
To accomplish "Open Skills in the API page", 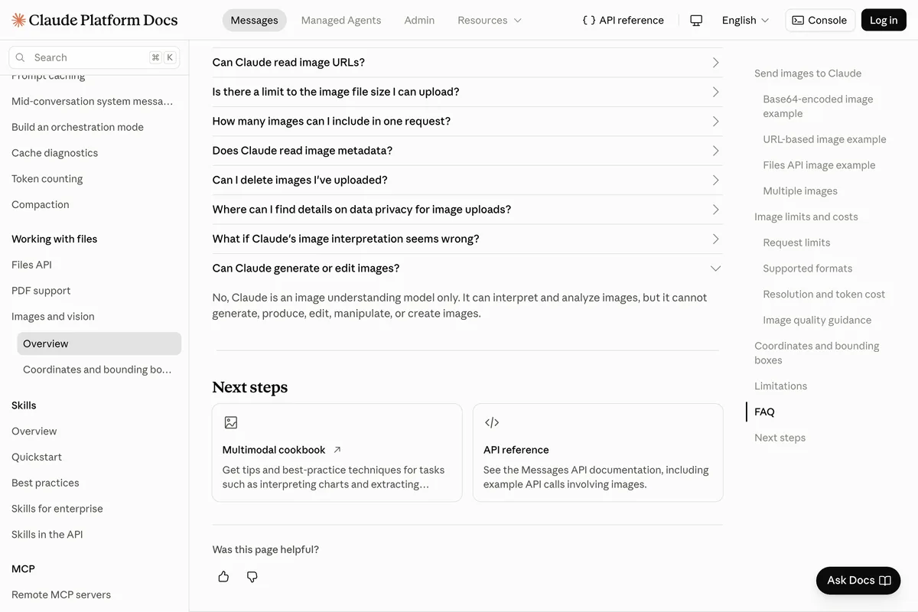I will click(x=47, y=535).
